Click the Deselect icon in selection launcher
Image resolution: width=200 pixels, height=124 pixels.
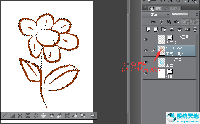(4, 115)
